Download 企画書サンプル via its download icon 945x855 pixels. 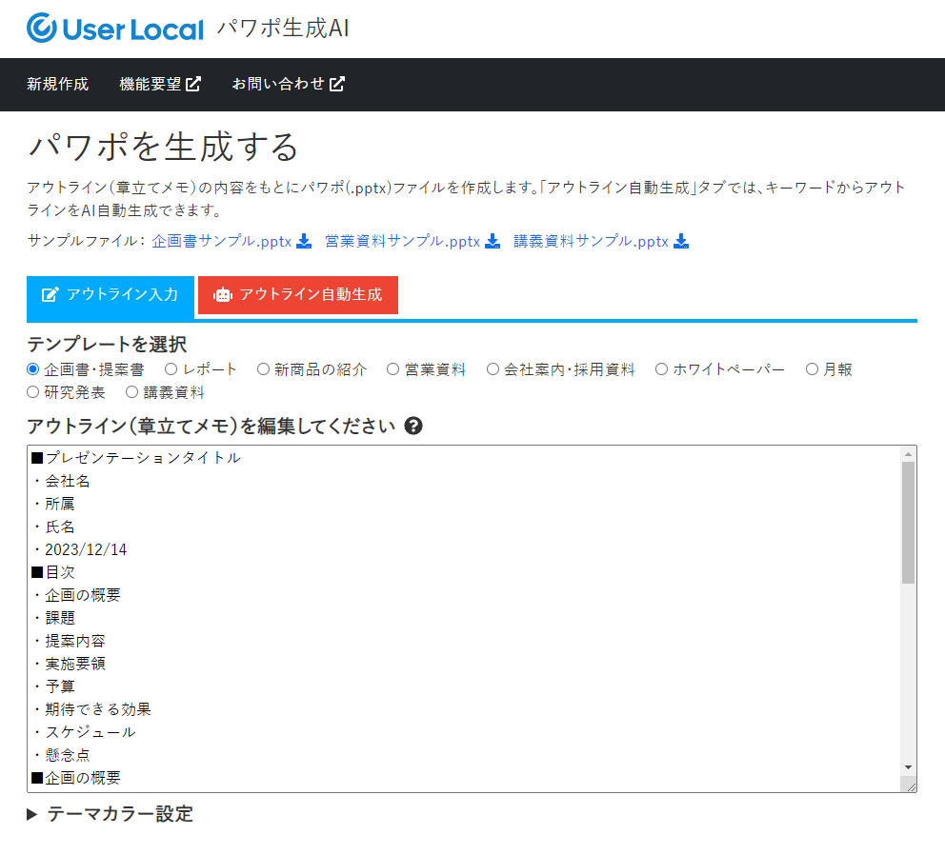pyautogui.click(x=304, y=242)
